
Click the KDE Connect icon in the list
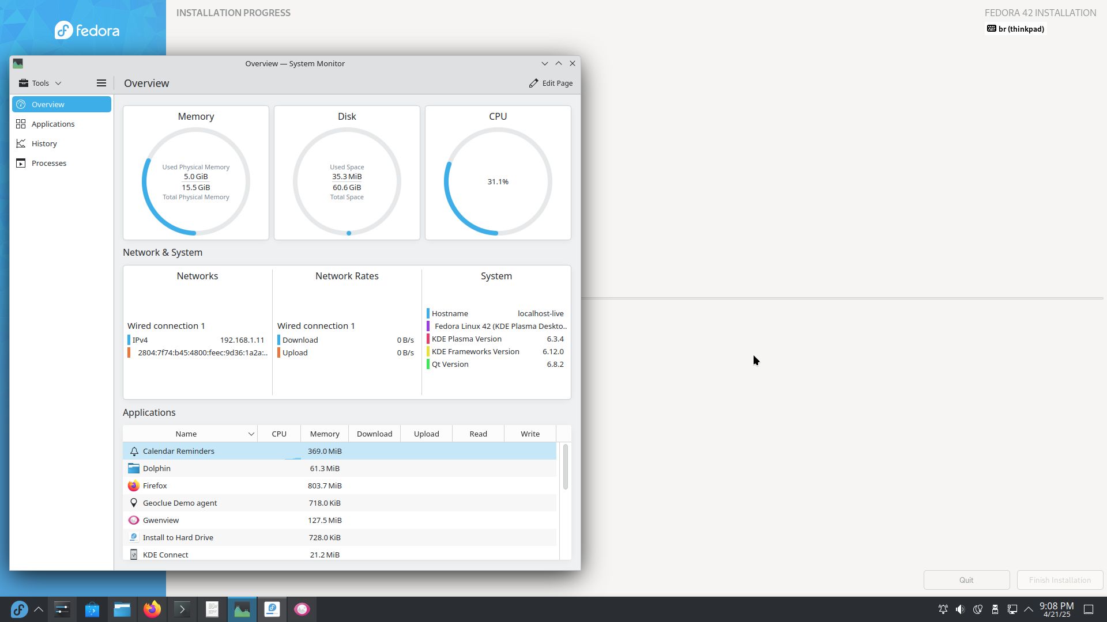click(134, 555)
